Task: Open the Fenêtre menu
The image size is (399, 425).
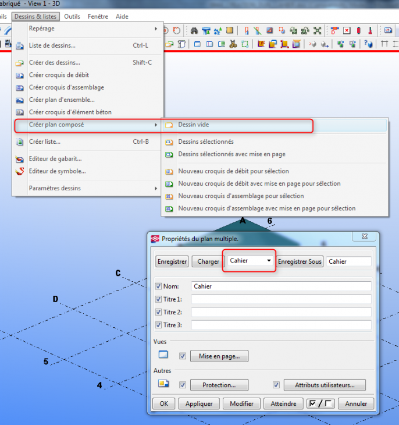Action: pyautogui.click(x=98, y=16)
